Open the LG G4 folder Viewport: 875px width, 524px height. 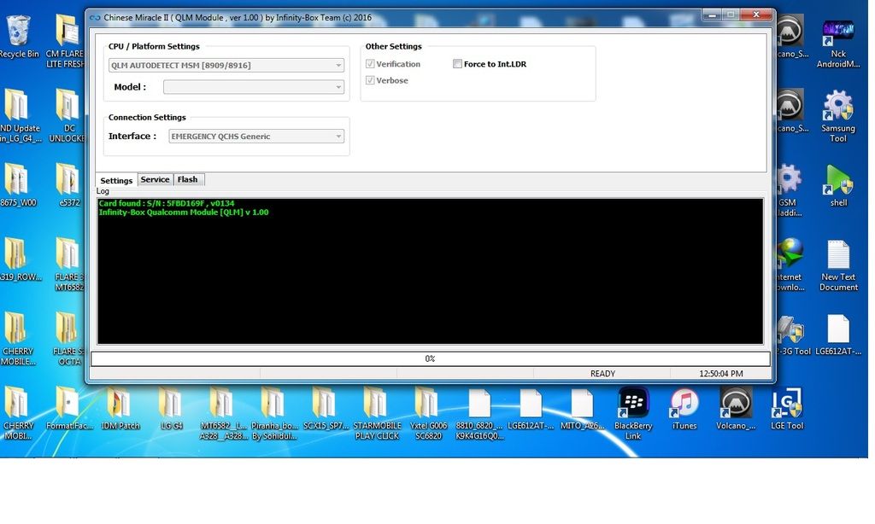tap(171, 408)
